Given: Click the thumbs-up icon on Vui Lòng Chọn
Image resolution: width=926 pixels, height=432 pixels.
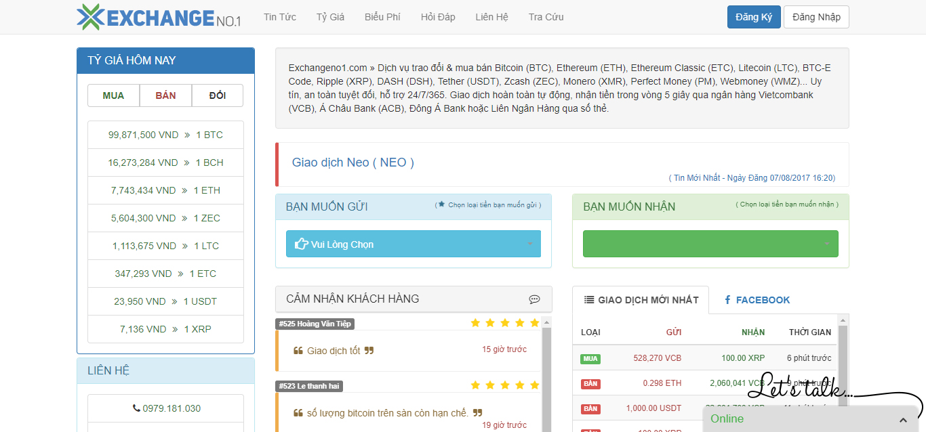Looking at the screenshot, I should [x=302, y=244].
